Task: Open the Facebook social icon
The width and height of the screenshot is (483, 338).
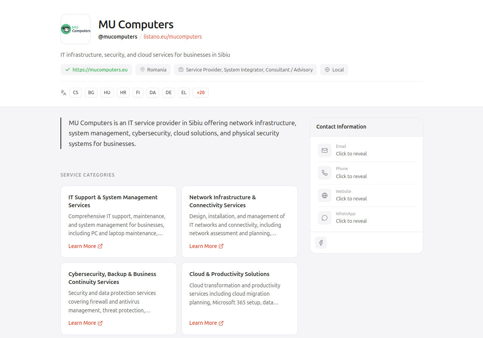Action: [x=321, y=243]
